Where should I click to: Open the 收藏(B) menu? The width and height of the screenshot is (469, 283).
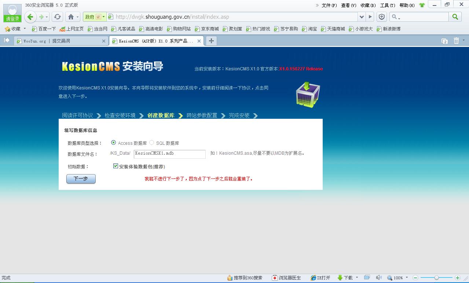(368, 5)
